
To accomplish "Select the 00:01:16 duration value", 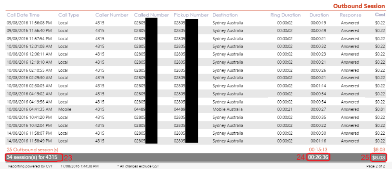I will pos(318,141).
